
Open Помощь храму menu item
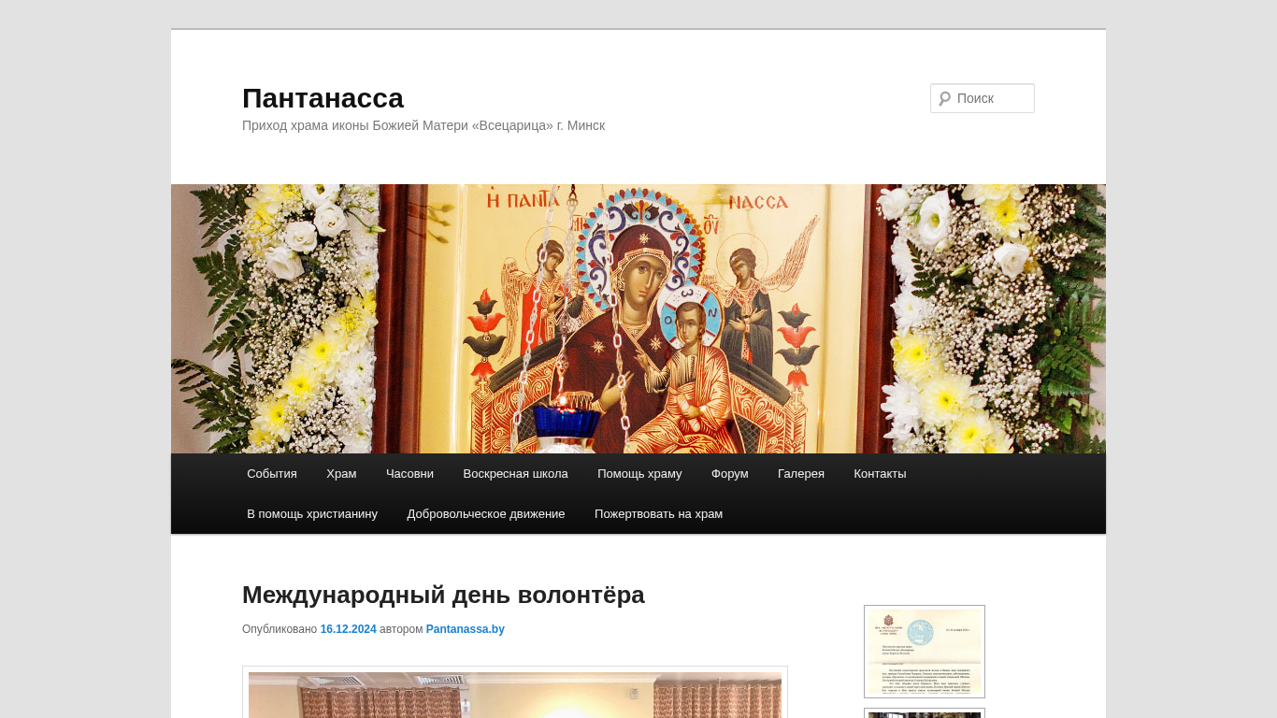[639, 473]
